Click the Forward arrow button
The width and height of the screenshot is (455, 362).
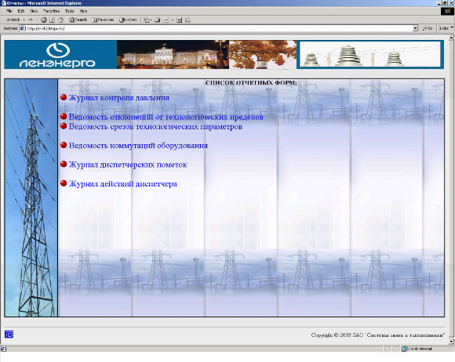pyautogui.click(x=30, y=20)
